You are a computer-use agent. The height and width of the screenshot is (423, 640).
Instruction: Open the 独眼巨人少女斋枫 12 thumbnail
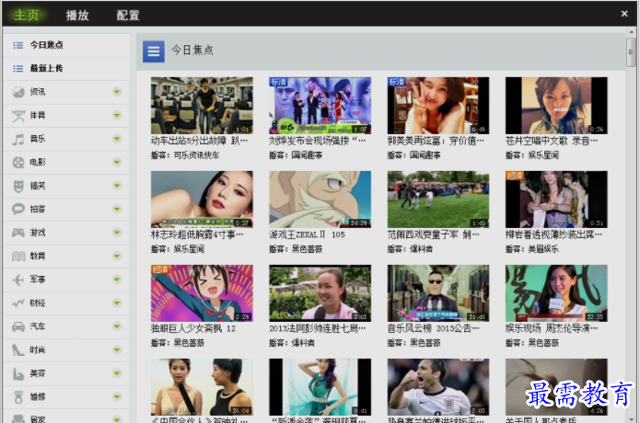coord(202,293)
